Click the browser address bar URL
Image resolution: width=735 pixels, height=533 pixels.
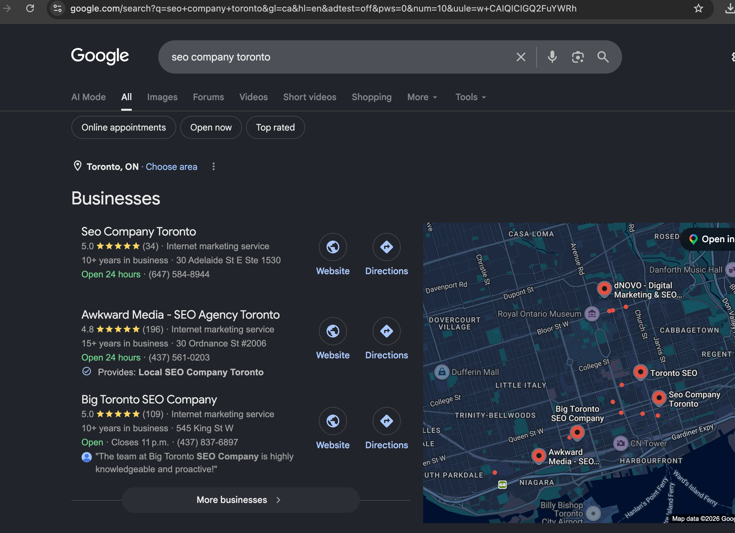tap(323, 8)
